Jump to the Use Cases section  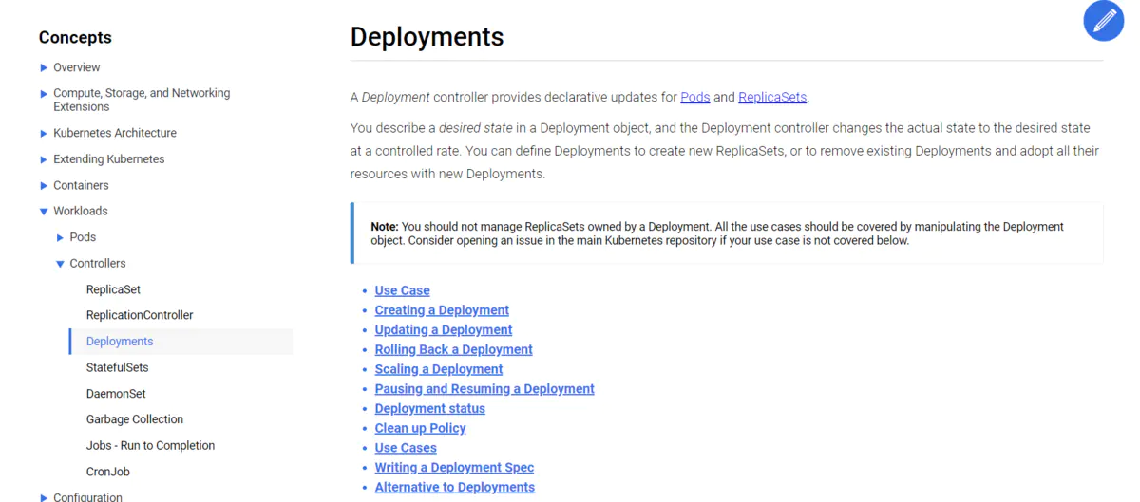coord(406,448)
